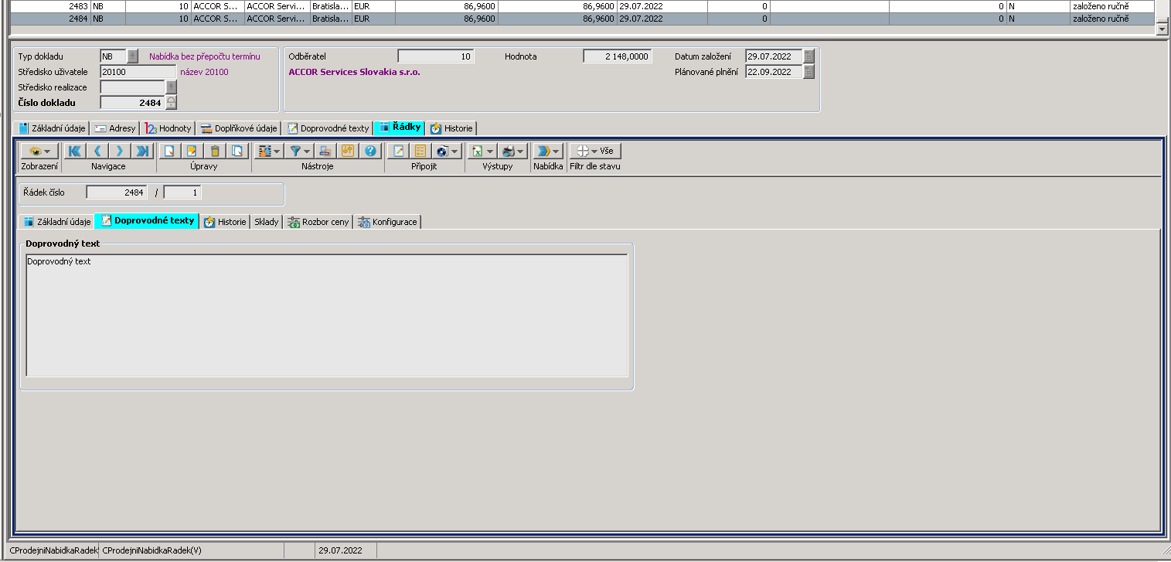Open help with the question mark icon
The height and width of the screenshot is (562, 1171).
(370, 152)
